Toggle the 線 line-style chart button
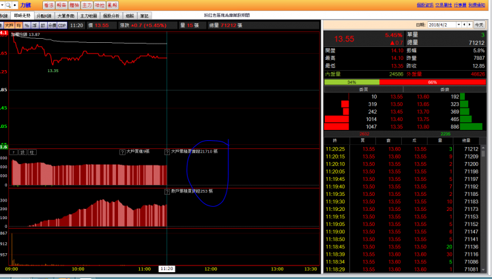The image size is (492, 279). 23,152
